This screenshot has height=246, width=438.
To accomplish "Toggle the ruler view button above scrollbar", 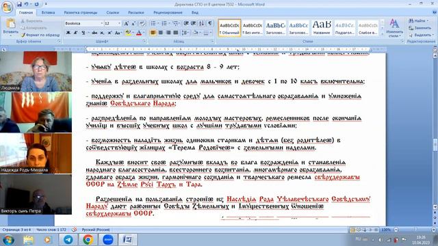I will (435, 49).
